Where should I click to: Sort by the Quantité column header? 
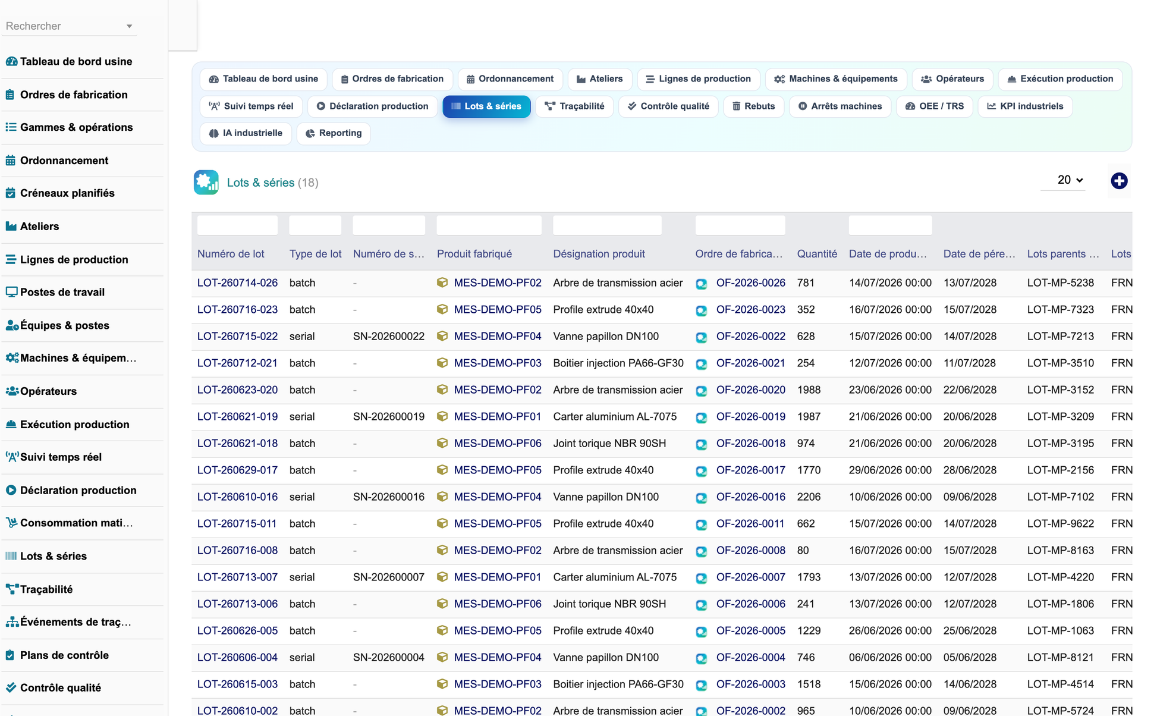(x=817, y=254)
